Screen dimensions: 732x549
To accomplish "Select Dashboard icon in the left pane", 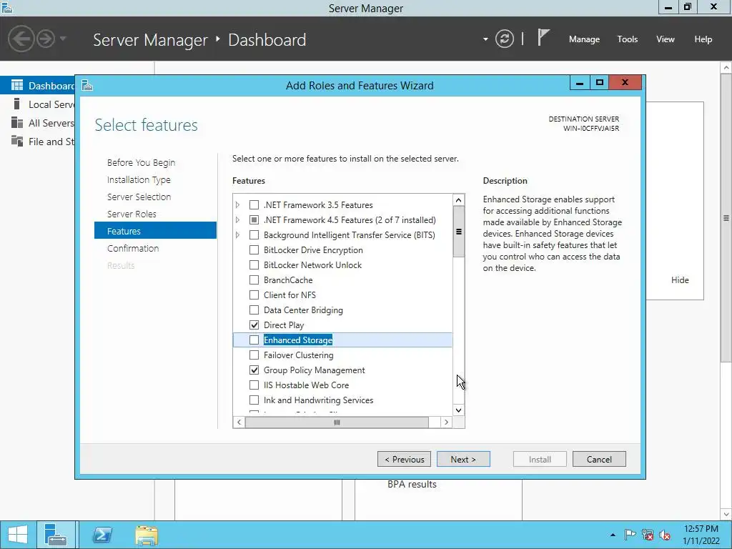I will coord(17,86).
